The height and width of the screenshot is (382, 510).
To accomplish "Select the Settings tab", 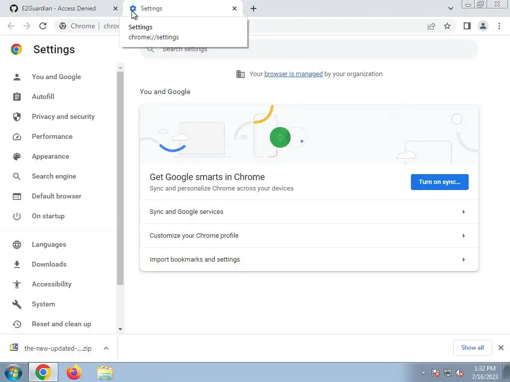I will 184,8.
